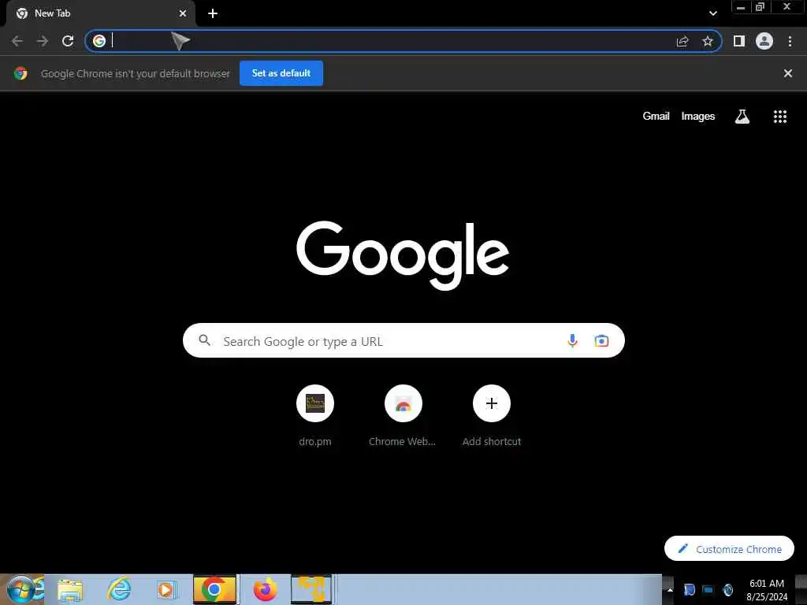The width and height of the screenshot is (807, 605).
Task: Open the Google apps grid
Action: [x=780, y=117]
